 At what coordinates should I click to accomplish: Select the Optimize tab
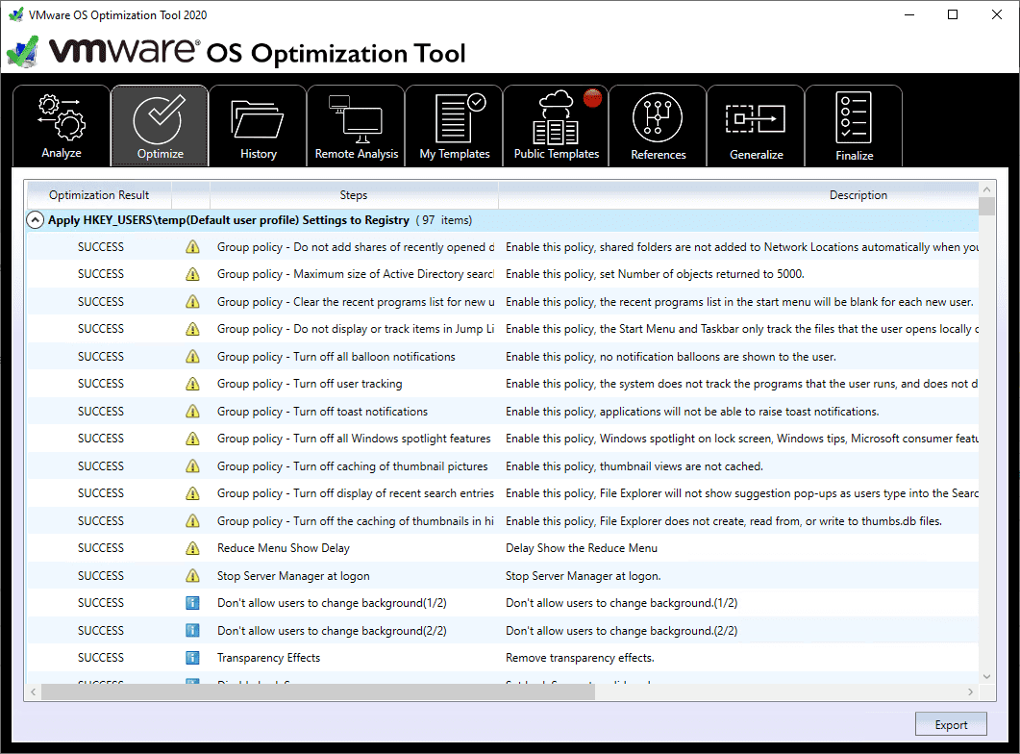click(160, 126)
